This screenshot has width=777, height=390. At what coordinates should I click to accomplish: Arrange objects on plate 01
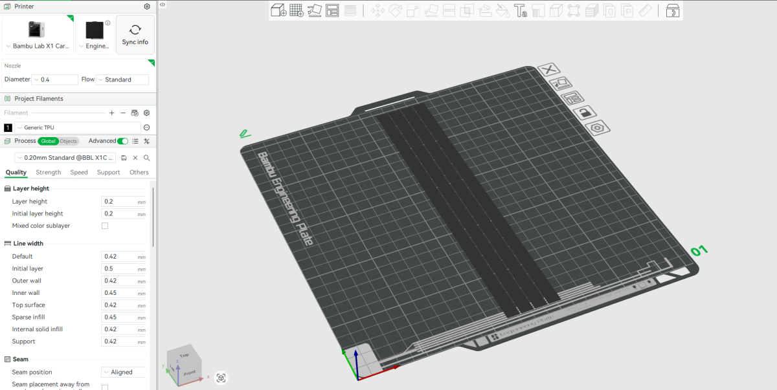572,98
